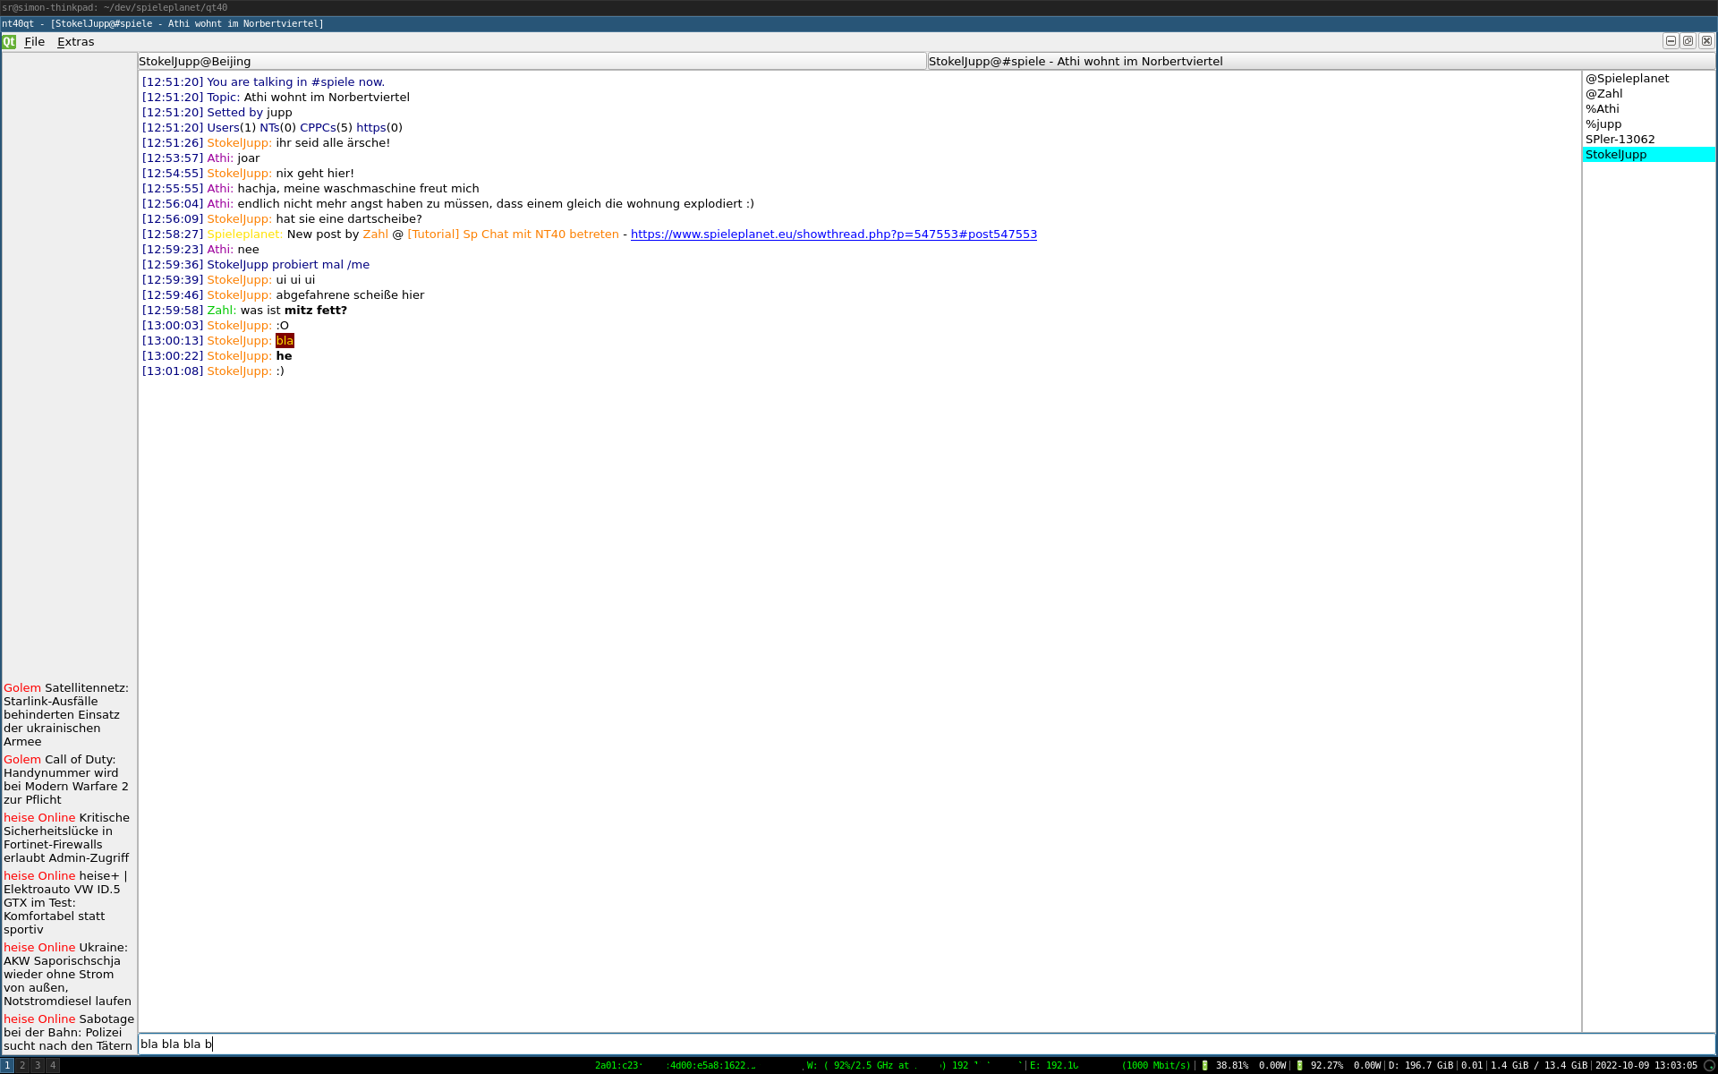Switch to workspace 3 in status bar
The width and height of the screenshot is (1718, 1074).
coord(38,1065)
